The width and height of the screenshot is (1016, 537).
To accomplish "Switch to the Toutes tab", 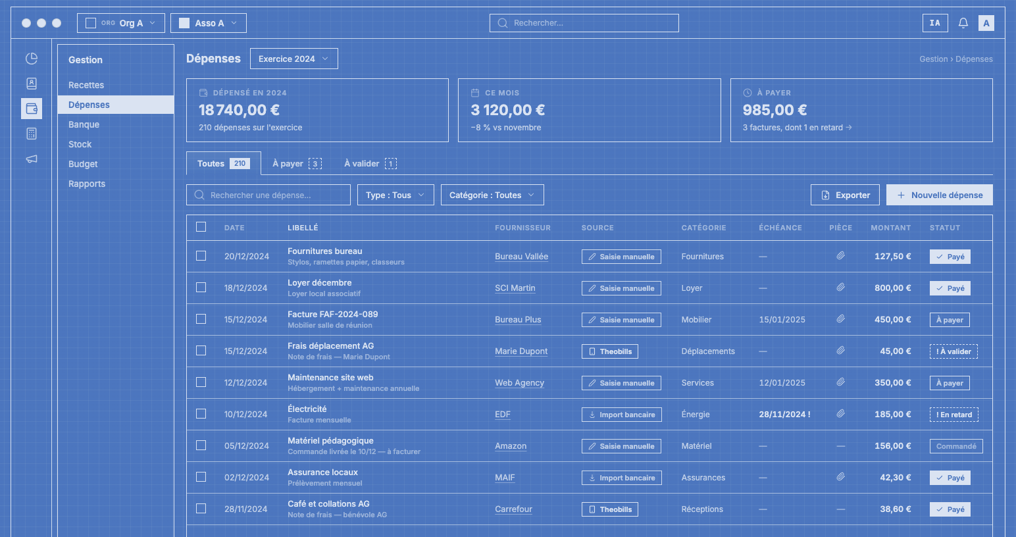I will pyautogui.click(x=224, y=163).
